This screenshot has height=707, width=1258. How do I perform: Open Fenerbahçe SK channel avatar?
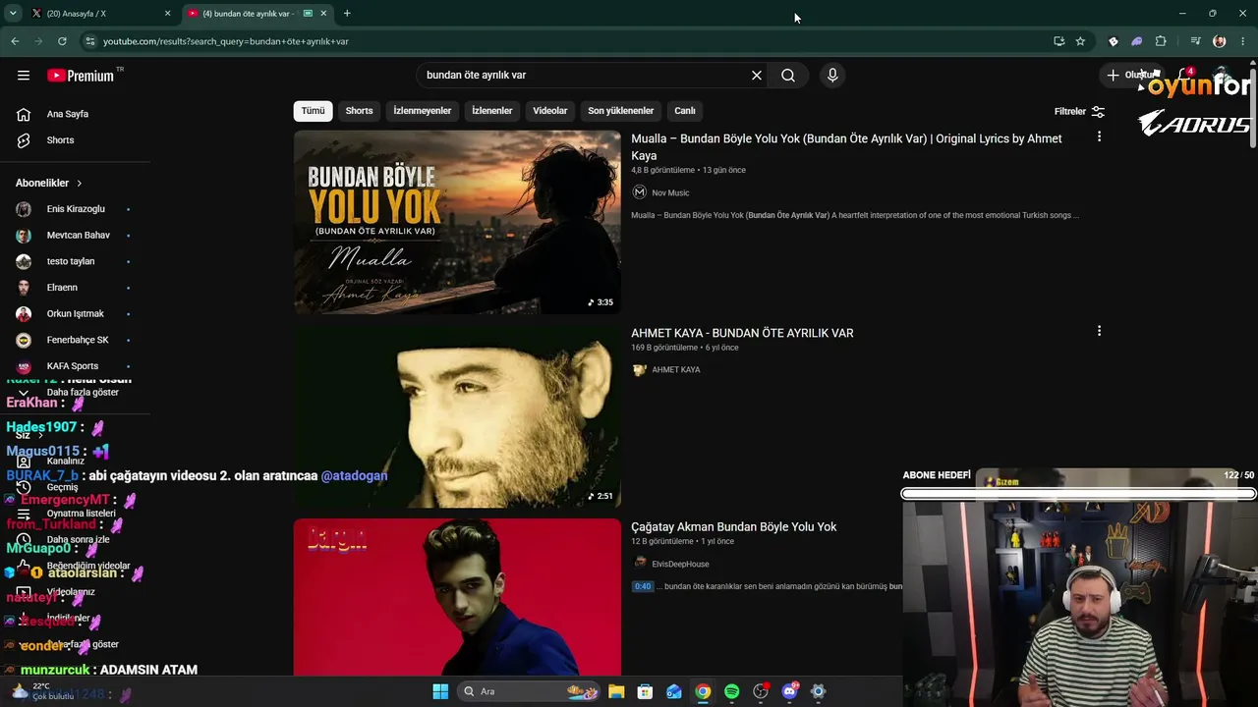[x=24, y=340]
